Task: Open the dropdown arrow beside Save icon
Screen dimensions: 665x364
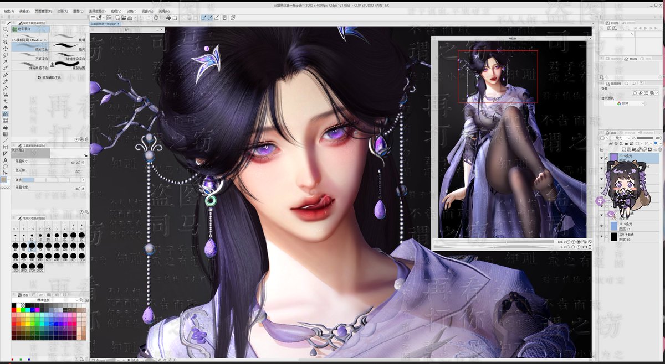Action: point(135,18)
